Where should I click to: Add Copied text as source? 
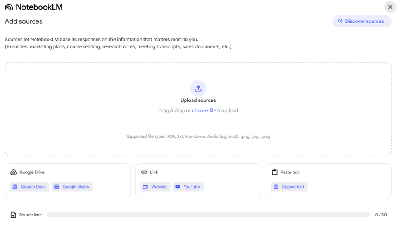(x=289, y=187)
